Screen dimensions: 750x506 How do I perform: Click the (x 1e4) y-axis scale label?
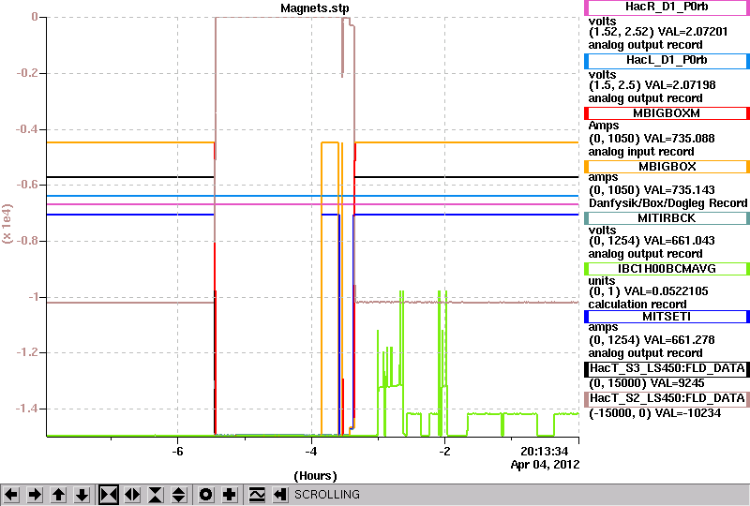7,224
